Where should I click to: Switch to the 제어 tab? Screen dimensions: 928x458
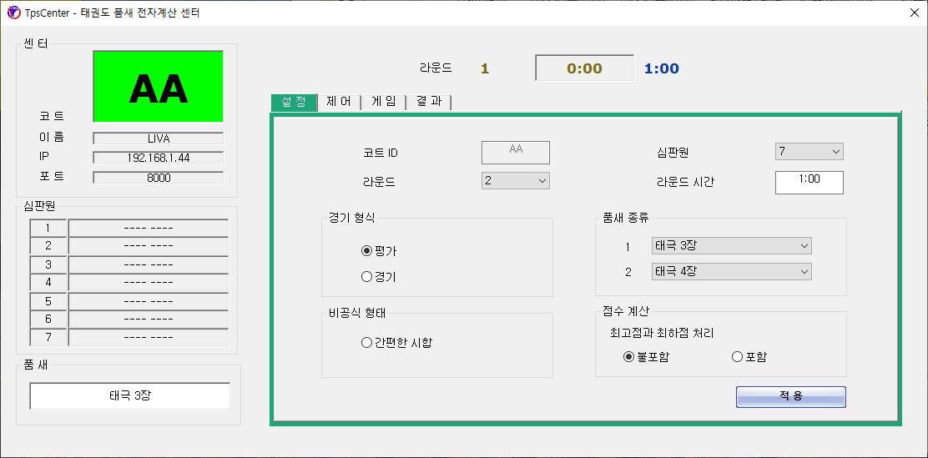click(x=339, y=102)
